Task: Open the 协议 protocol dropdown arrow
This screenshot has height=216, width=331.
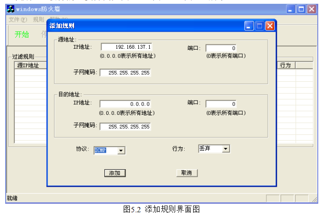Action: pyautogui.click(x=121, y=150)
